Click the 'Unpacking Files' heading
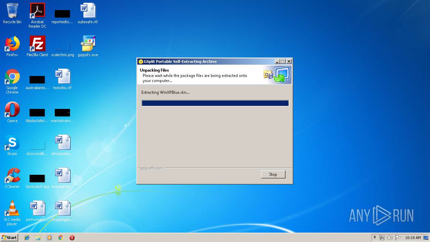This screenshot has width=430, height=242. point(154,70)
